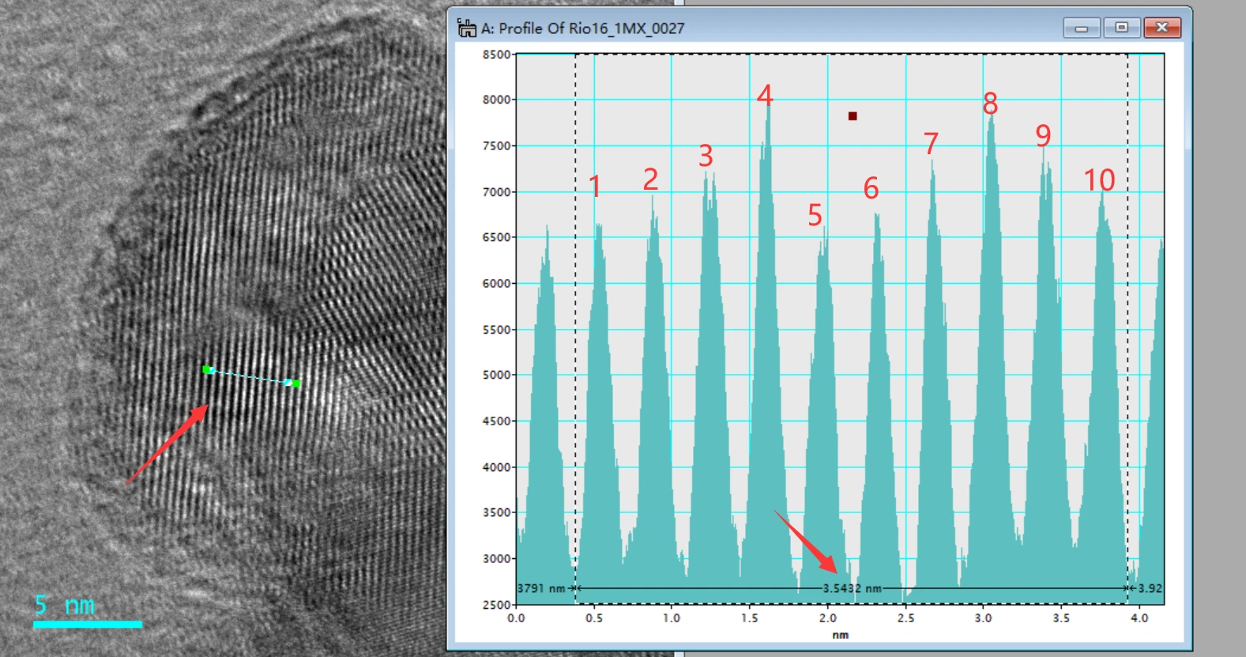Click the dark red square marker in the plot
This screenshot has height=657, width=1246.
pyautogui.click(x=853, y=116)
